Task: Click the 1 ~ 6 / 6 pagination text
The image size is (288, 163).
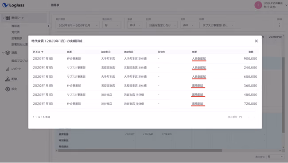Action: [x=42, y=117]
